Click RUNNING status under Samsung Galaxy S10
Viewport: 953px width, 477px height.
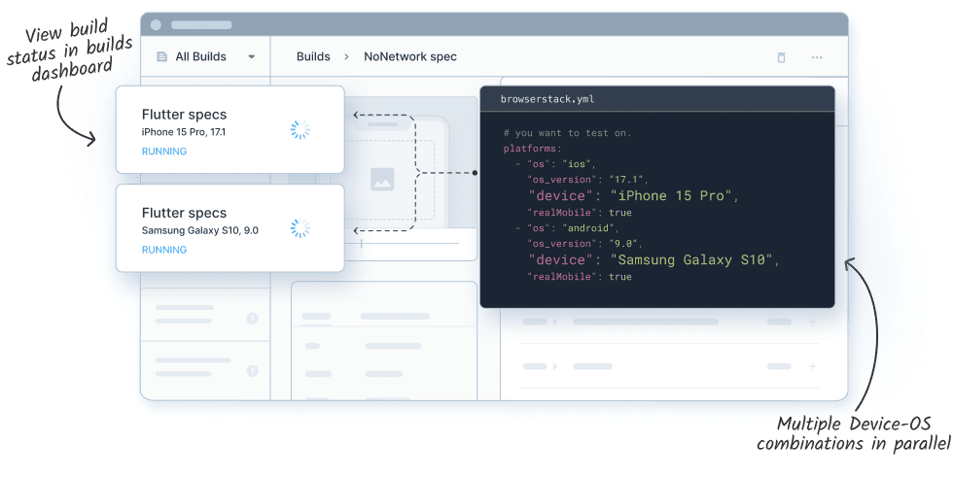pos(164,250)
